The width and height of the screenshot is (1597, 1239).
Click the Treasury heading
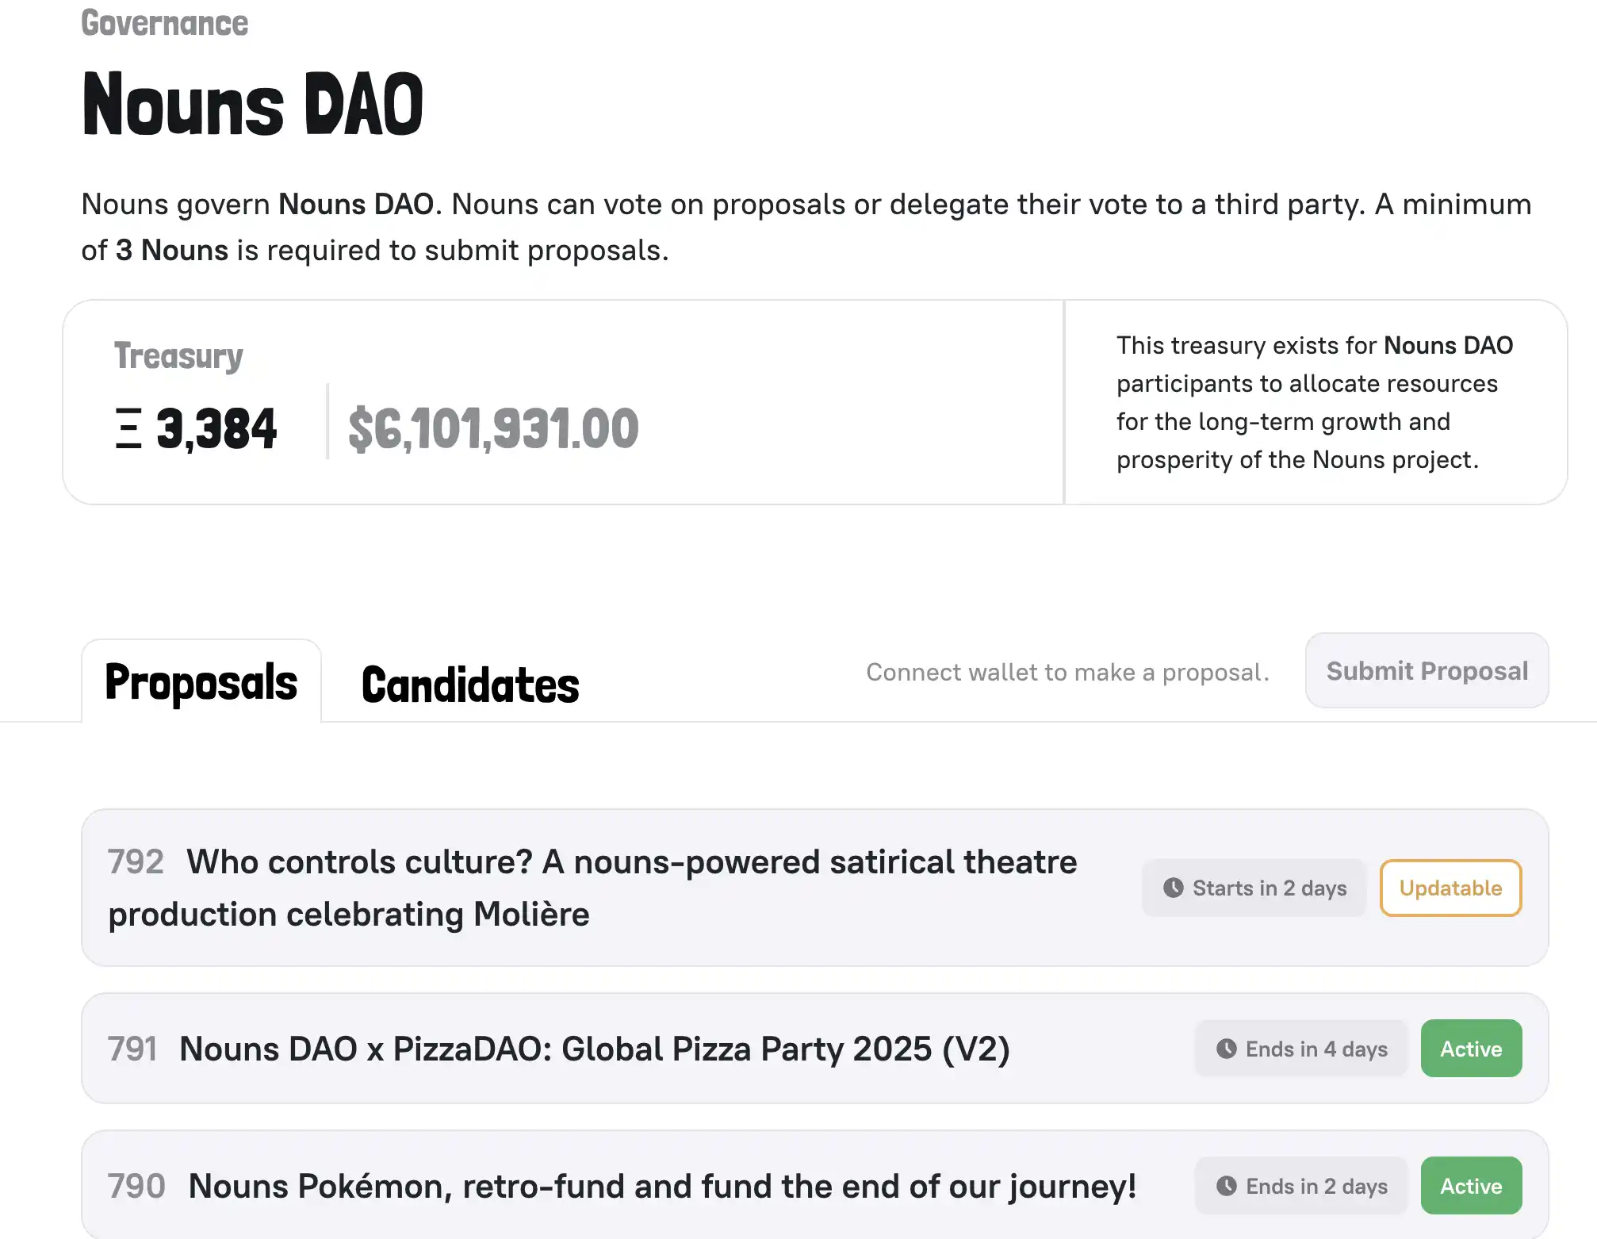pyautogui.click(x=178, y=356)
